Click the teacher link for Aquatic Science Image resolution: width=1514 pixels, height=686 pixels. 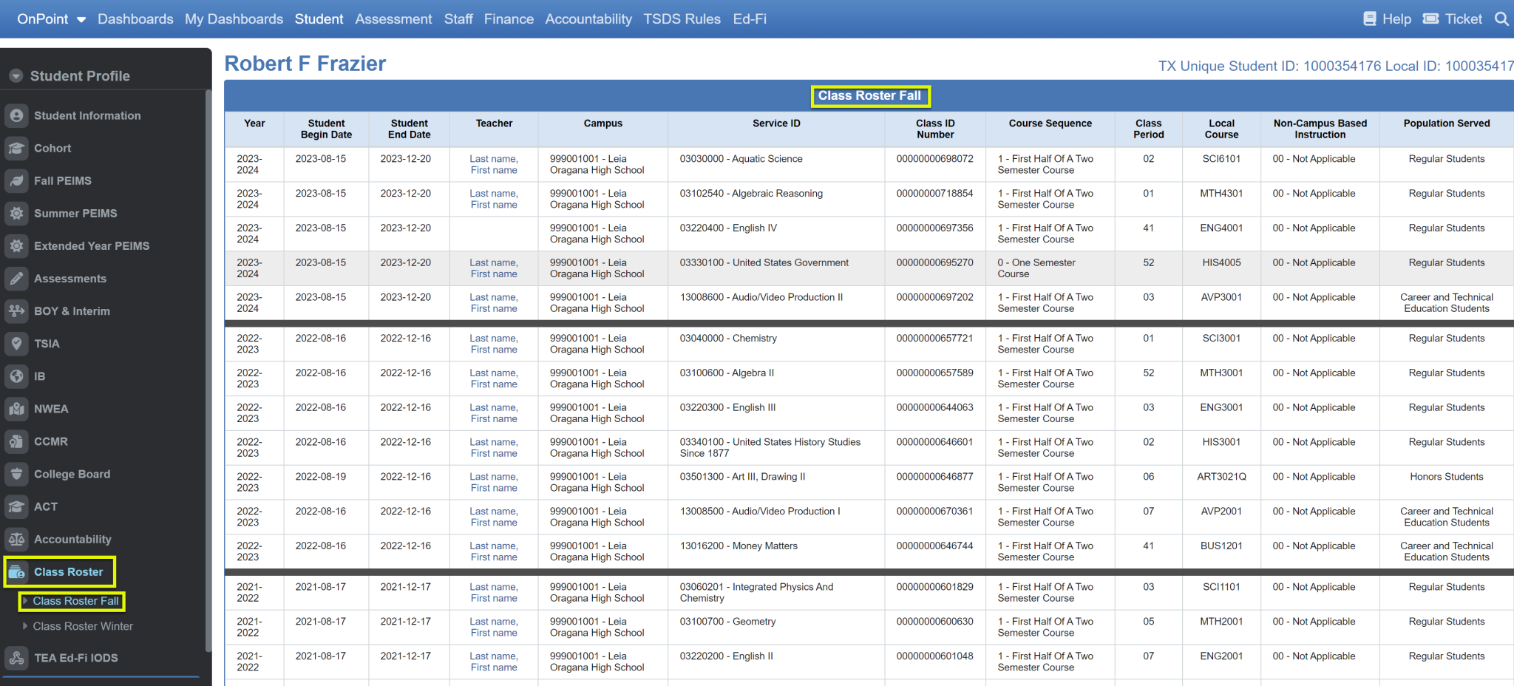click(x=493, y=164)
